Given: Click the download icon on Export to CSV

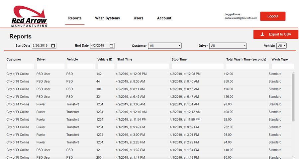Looking at the screenshot, I should tap(262, 34).
